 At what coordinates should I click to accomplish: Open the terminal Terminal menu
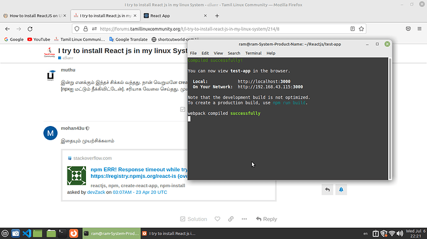(x=253, y=53)
